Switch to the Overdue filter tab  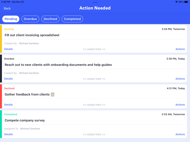click(30, 19)
